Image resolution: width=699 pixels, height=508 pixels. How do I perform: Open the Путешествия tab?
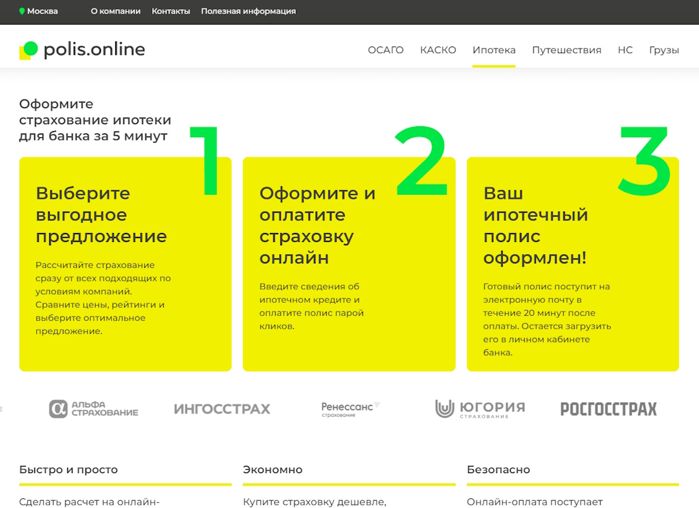(566, 50)
